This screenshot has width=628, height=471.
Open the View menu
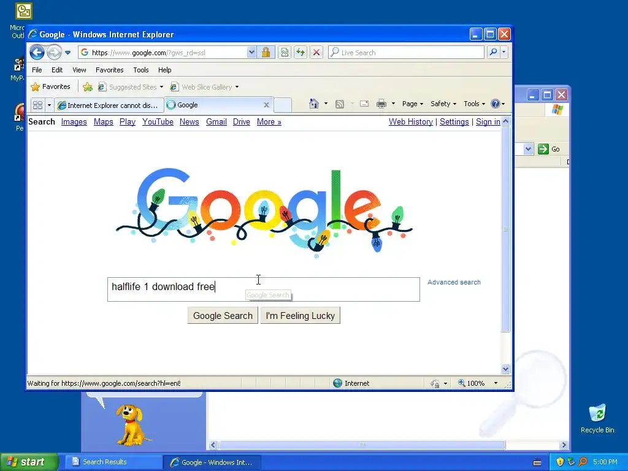click(x=79, y=70)
